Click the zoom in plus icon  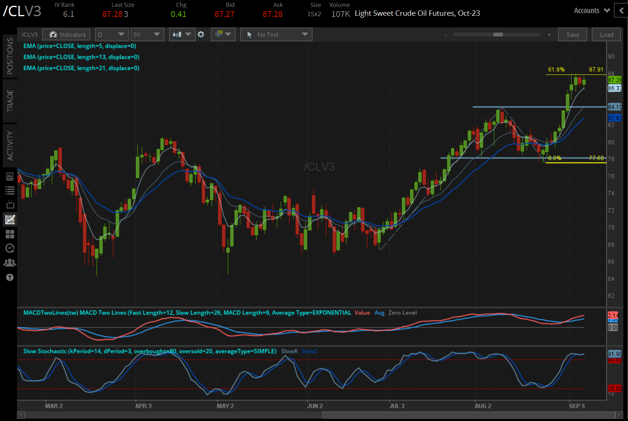(549, 35)
